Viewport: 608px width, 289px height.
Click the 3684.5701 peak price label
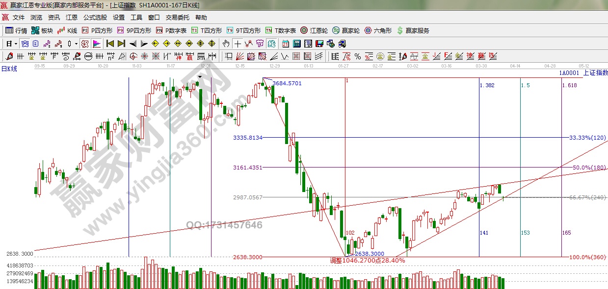point(287,83)
